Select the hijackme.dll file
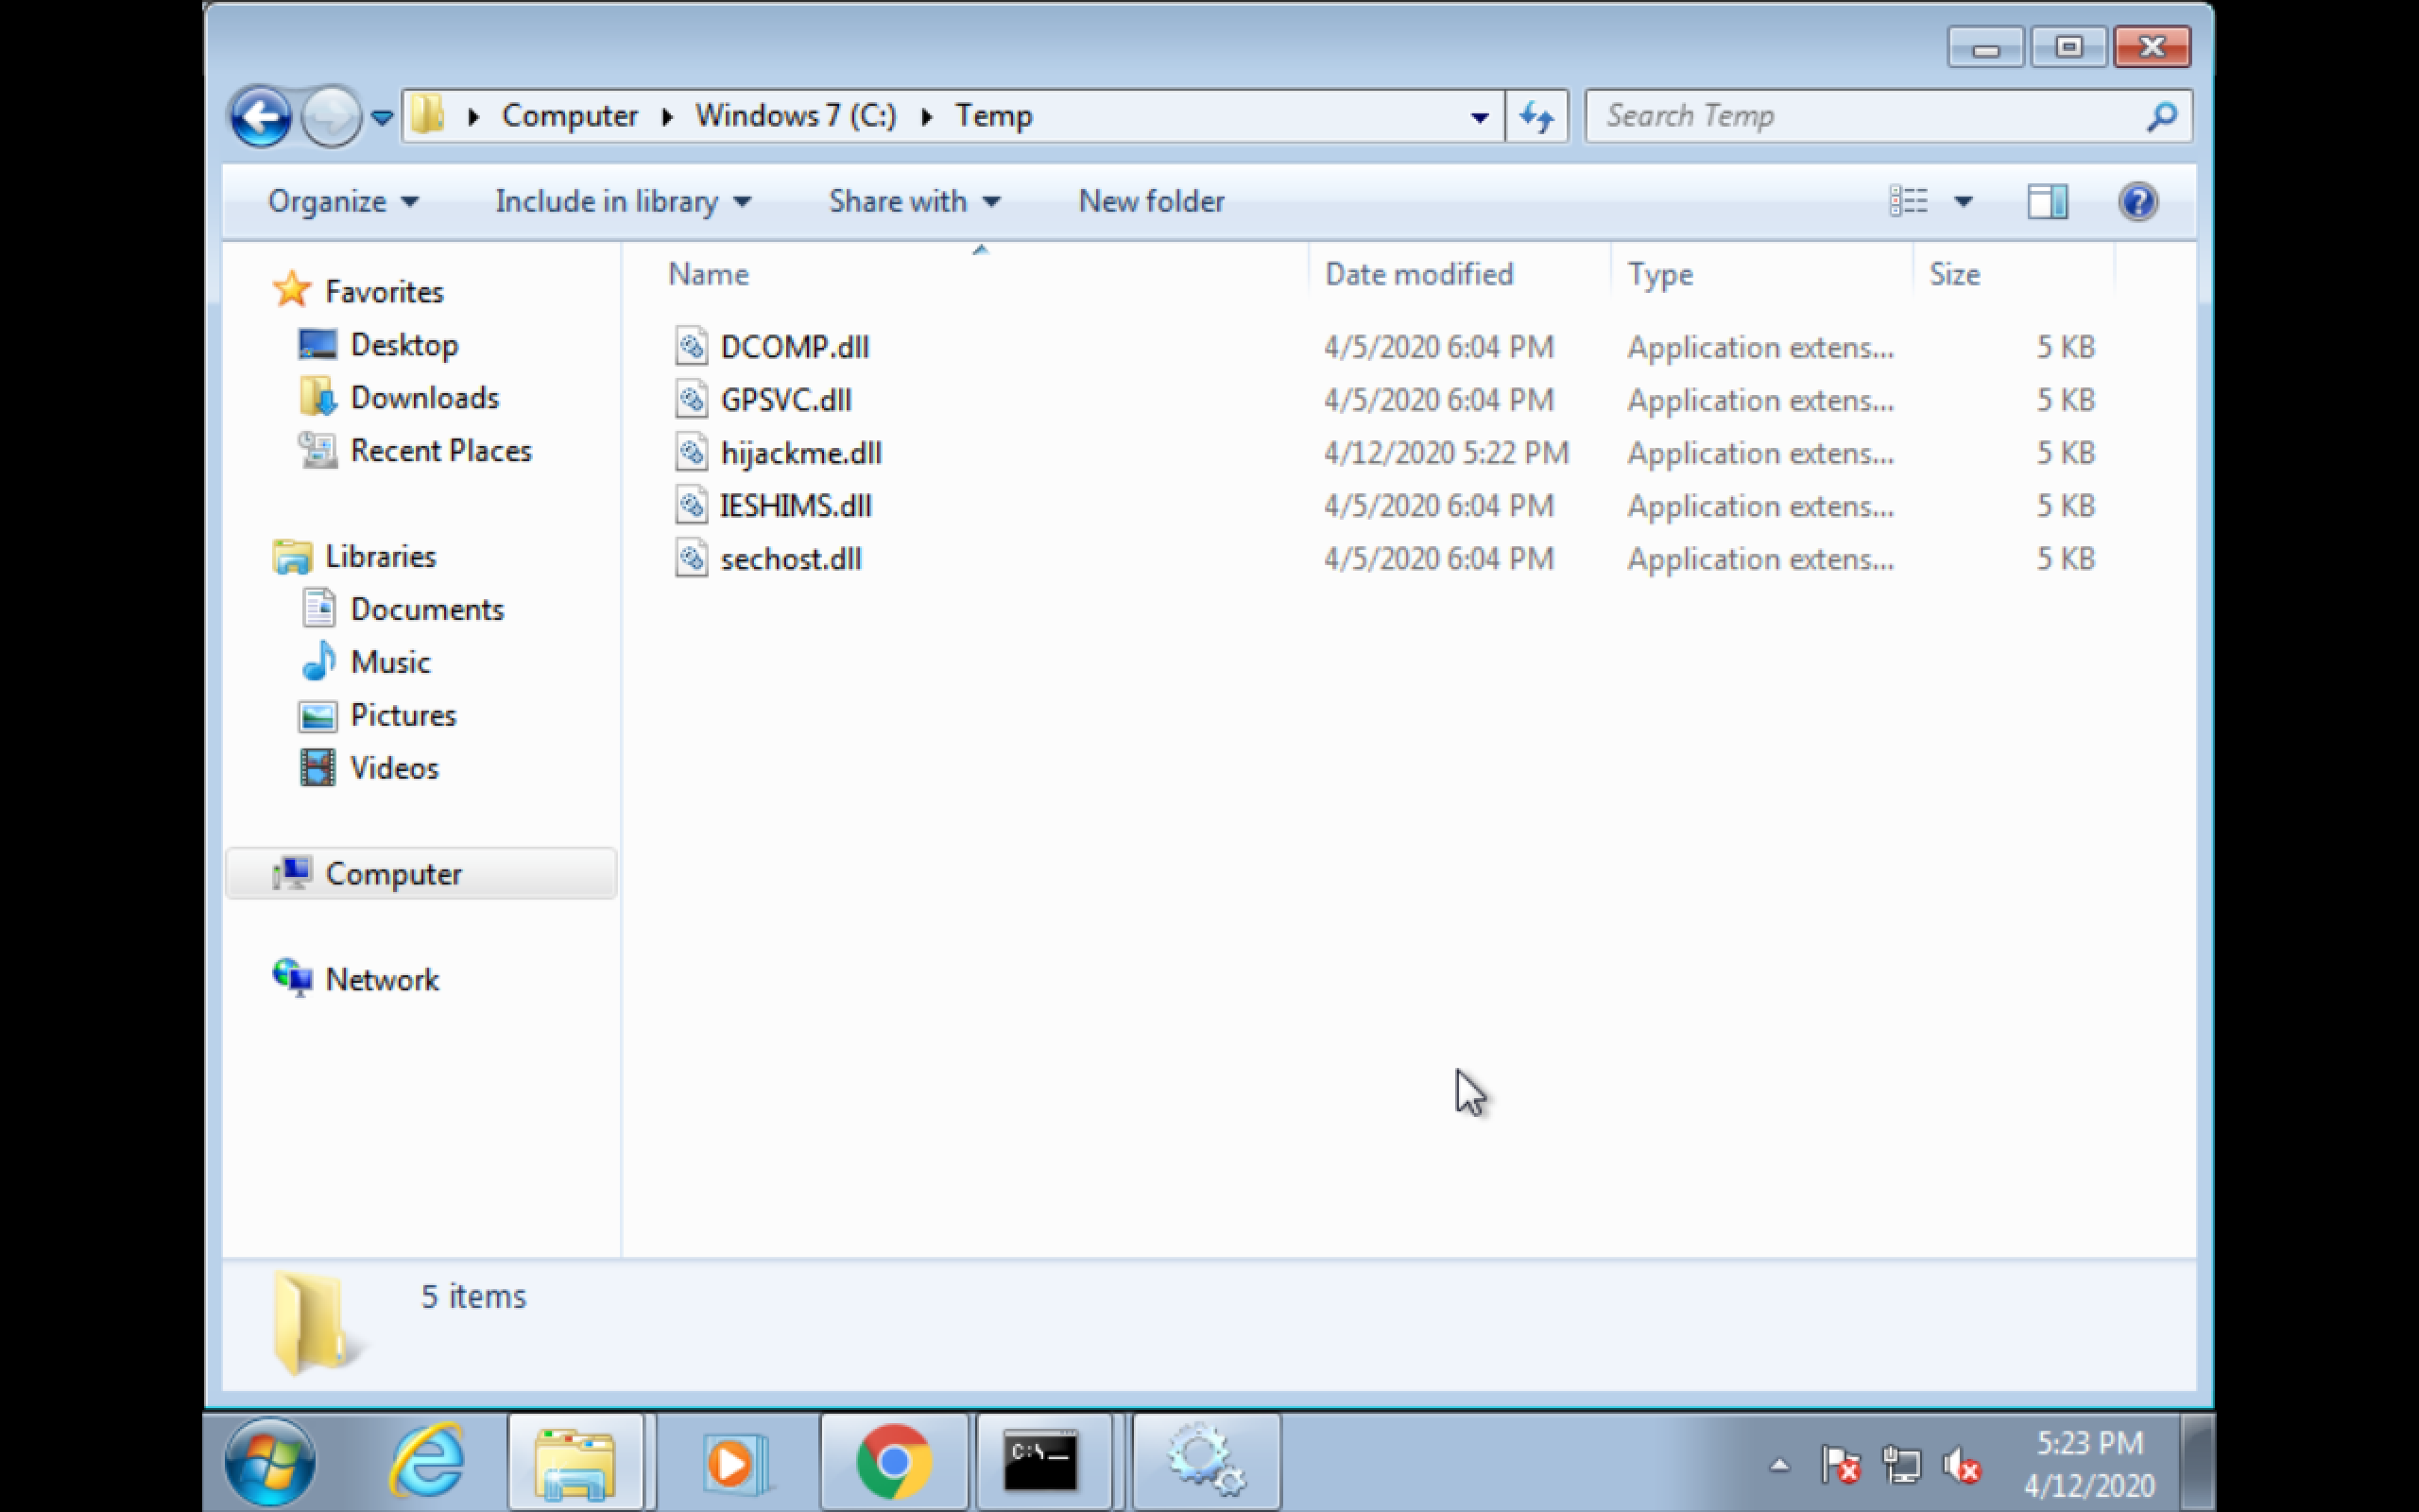 pos(800,453)
